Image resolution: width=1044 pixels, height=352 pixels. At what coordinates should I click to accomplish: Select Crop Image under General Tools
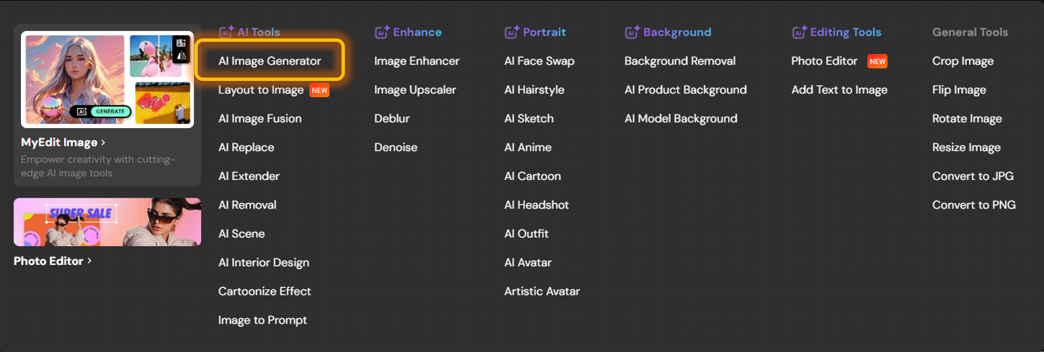[x=962, y=61]
